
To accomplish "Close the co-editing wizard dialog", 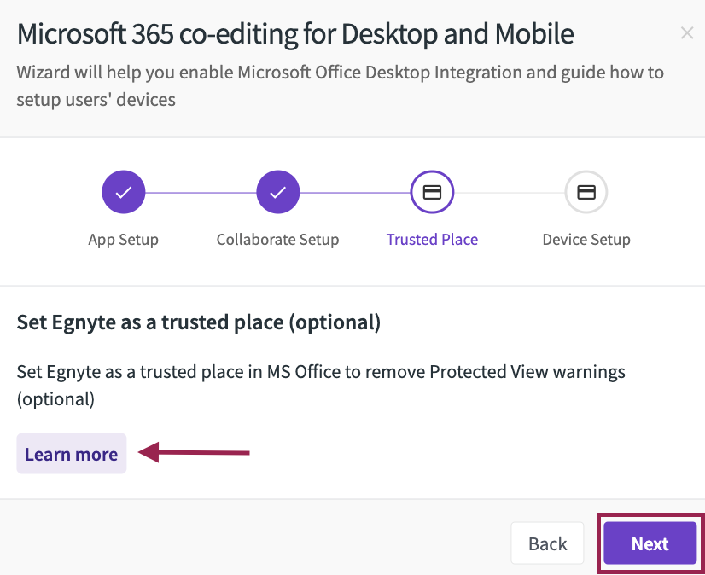I will point(686,32).
